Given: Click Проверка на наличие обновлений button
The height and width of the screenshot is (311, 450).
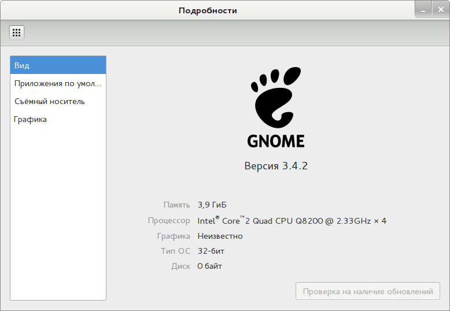Looking at the screenshot, I should point(368,291).
